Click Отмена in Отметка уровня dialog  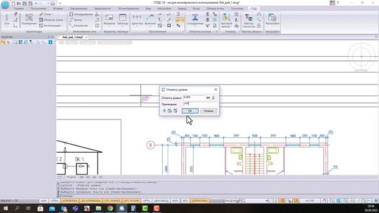pos(208,111)
